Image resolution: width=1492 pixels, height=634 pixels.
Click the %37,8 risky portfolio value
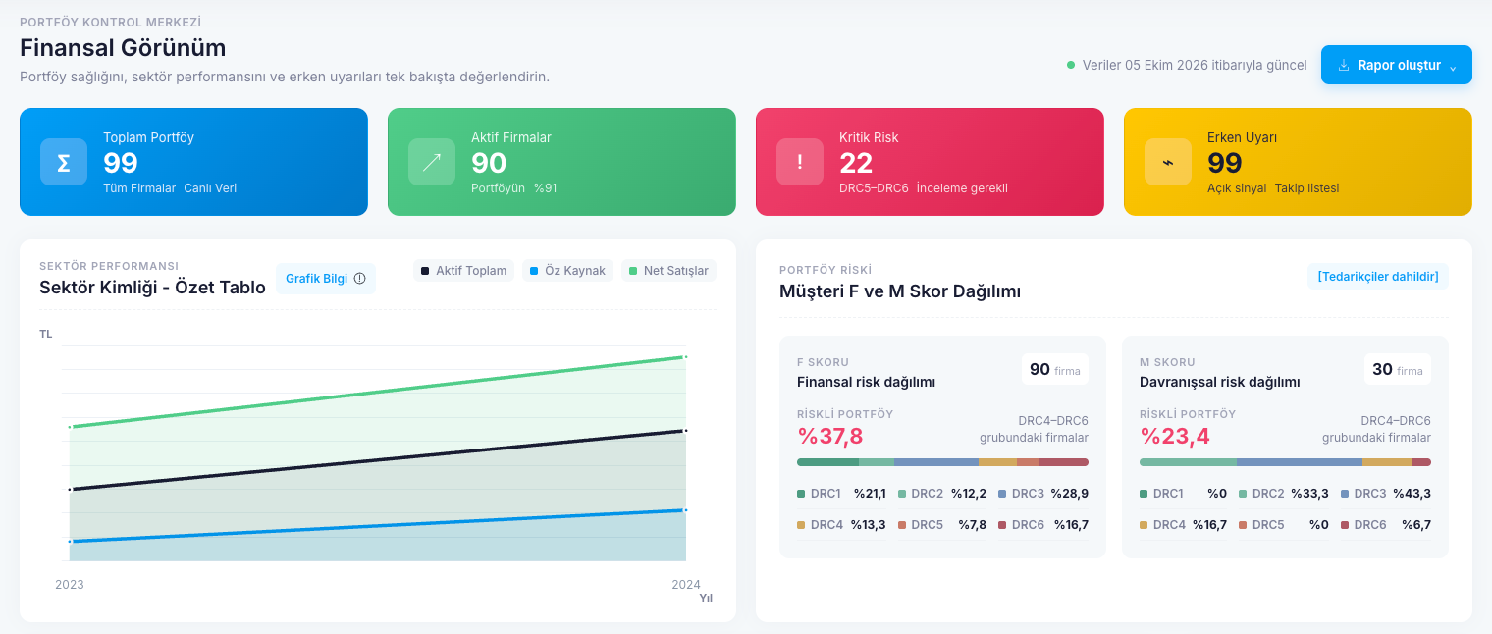tap(830, 436)
